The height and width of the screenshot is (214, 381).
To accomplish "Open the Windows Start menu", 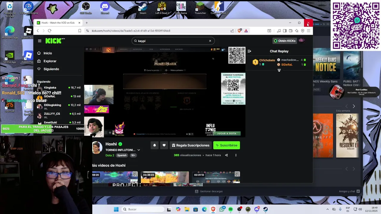I will [x=116, y=209].
